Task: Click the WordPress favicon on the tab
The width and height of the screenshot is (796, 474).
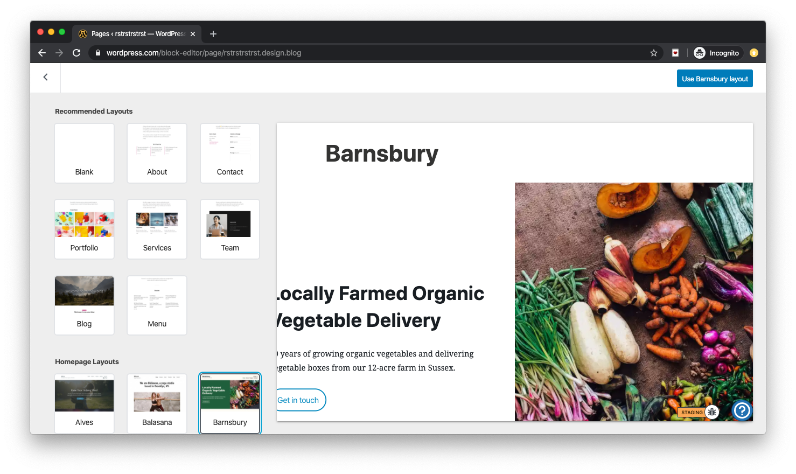Action: [83, 34]
